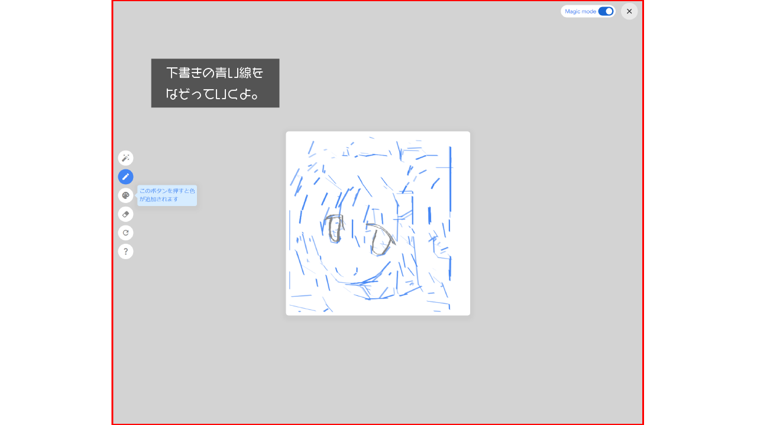This screenshot has width=757, height=425.
Task: Open the help question mark button
Action: tap(125, 251)
